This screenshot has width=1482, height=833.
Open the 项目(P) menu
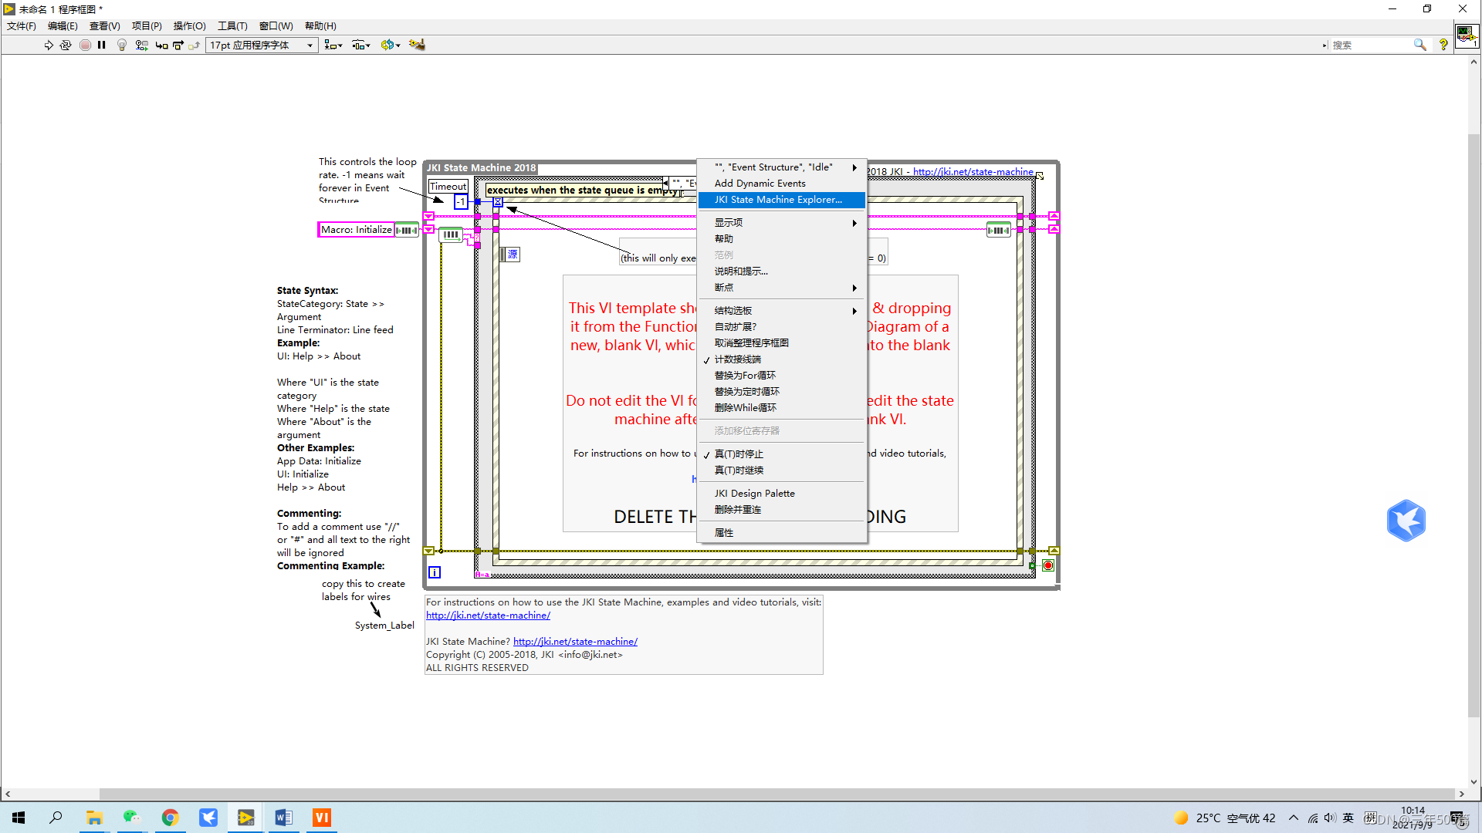click(147, 25)
